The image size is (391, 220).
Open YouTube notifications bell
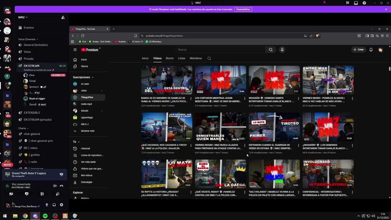[x=371, y=50]
